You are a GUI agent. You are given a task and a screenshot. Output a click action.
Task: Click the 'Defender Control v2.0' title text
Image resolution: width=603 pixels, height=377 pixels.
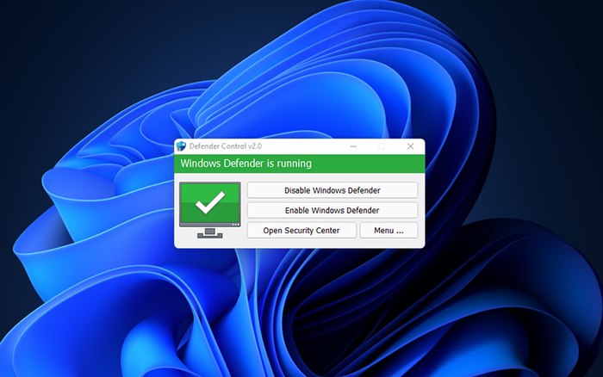click(x=226, y=146)
